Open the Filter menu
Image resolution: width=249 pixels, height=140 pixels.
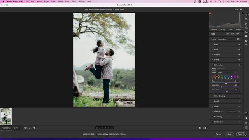tap(67, 2)
